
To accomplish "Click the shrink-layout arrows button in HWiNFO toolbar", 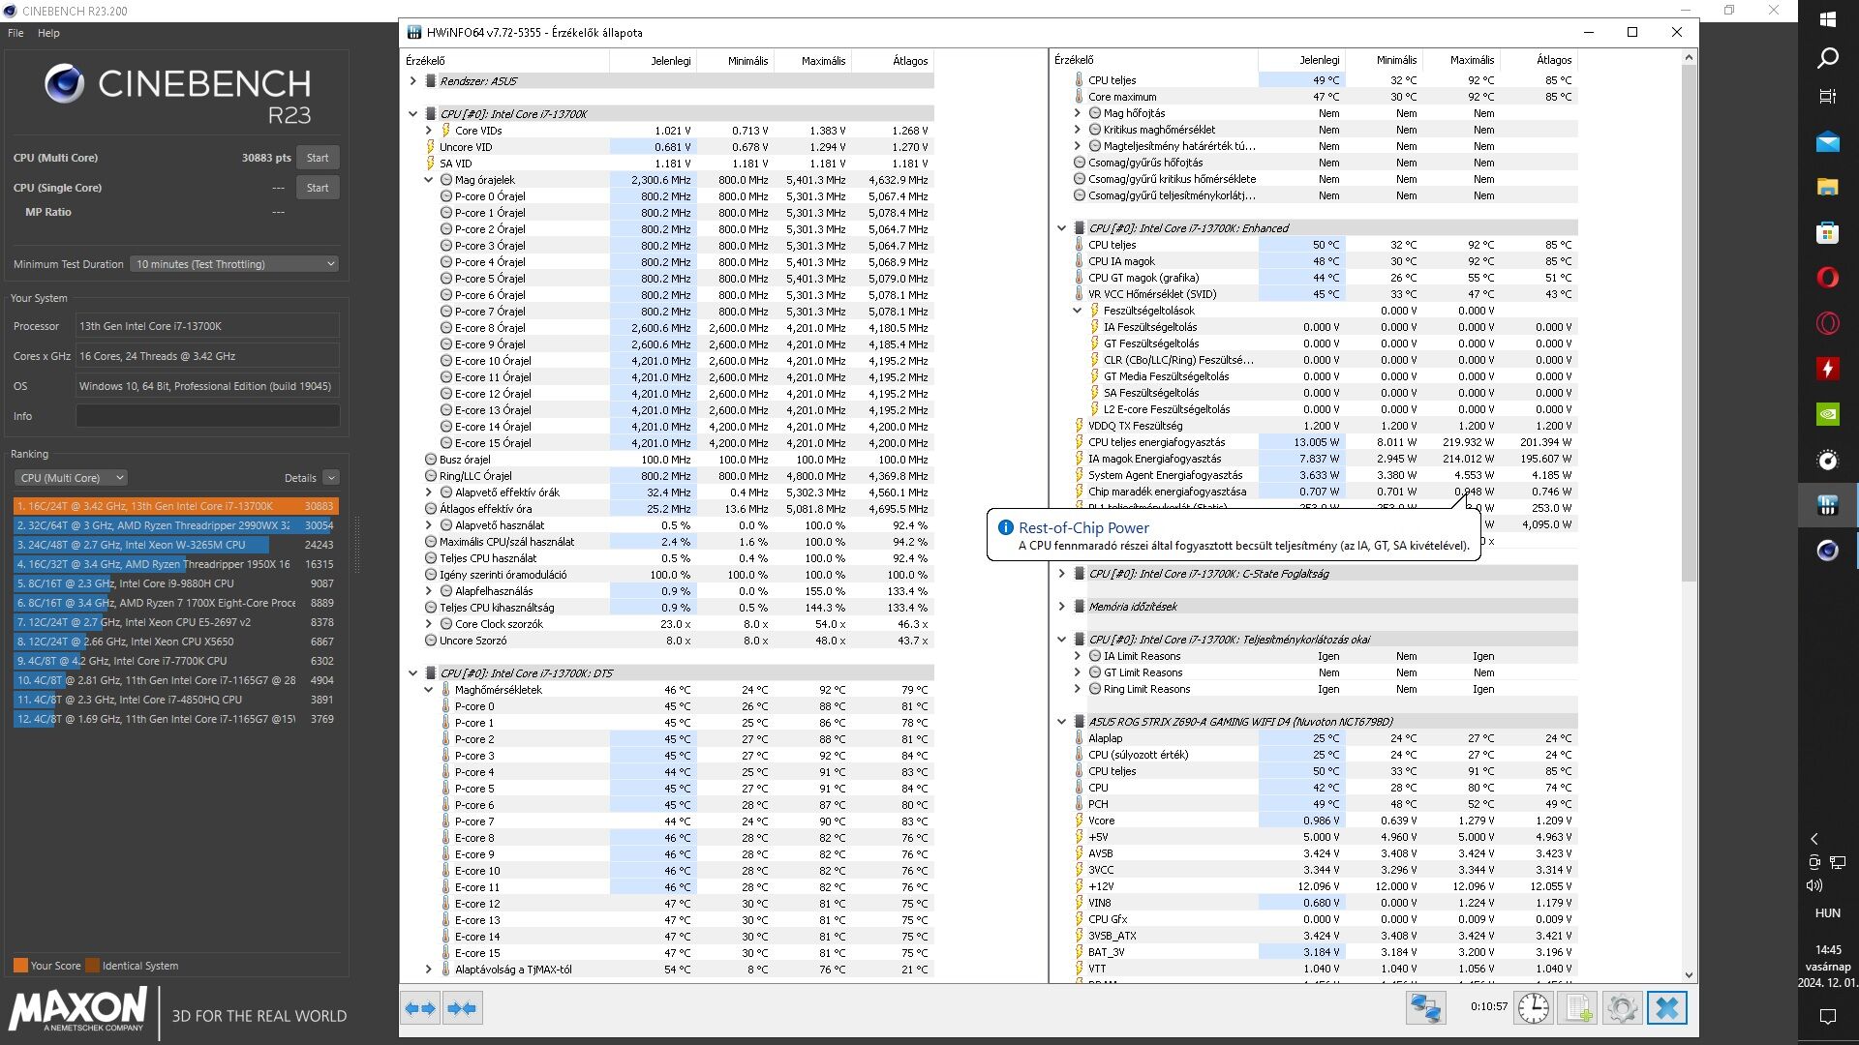I will pyautogui.click(x=462, y=1008).
